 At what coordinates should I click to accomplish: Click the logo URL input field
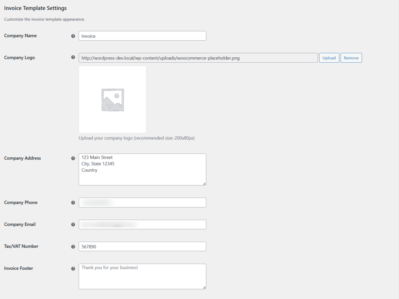click(x=198, y=58)
